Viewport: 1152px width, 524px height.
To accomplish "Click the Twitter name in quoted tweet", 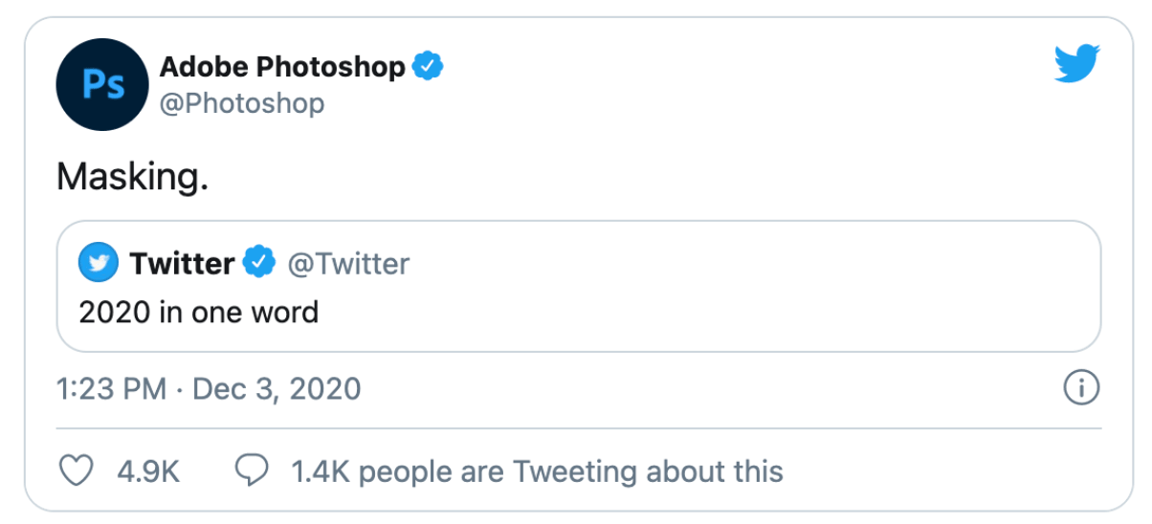I will point(182,263).
